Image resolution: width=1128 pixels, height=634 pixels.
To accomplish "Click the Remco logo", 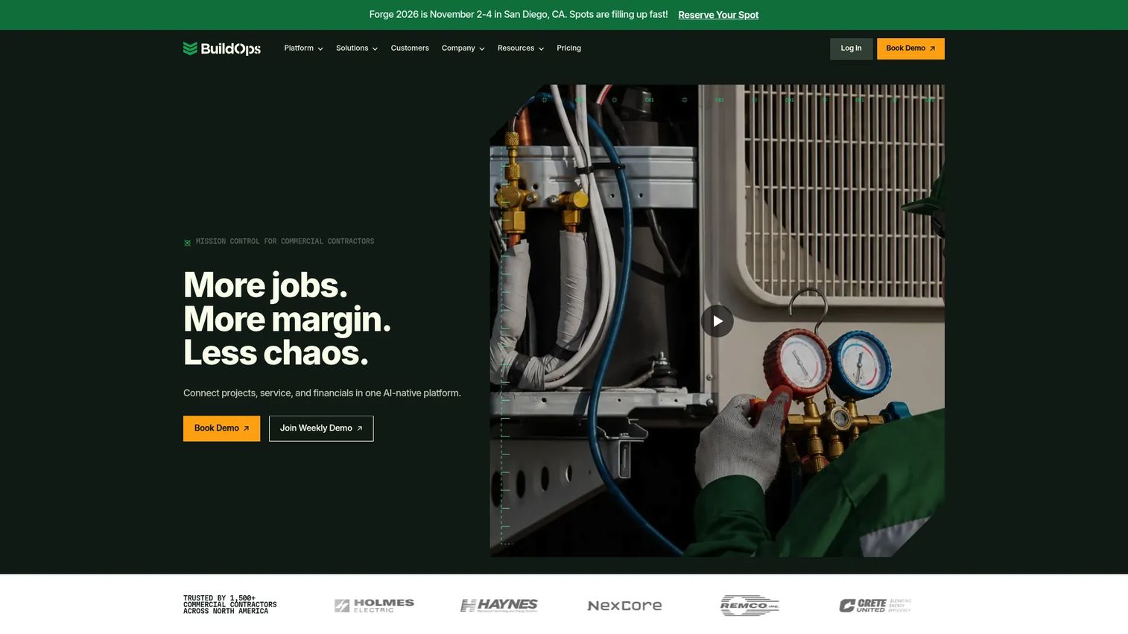I will [x=750, y=606].
